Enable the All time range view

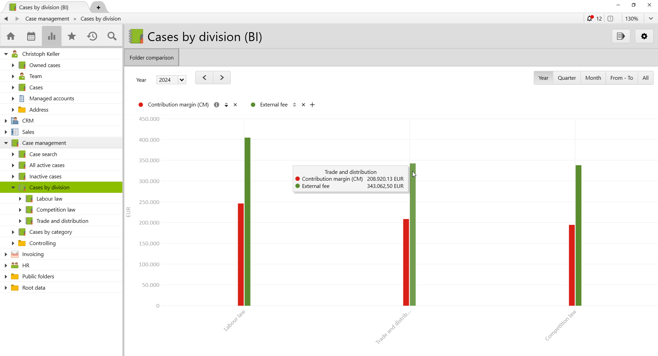646,78
